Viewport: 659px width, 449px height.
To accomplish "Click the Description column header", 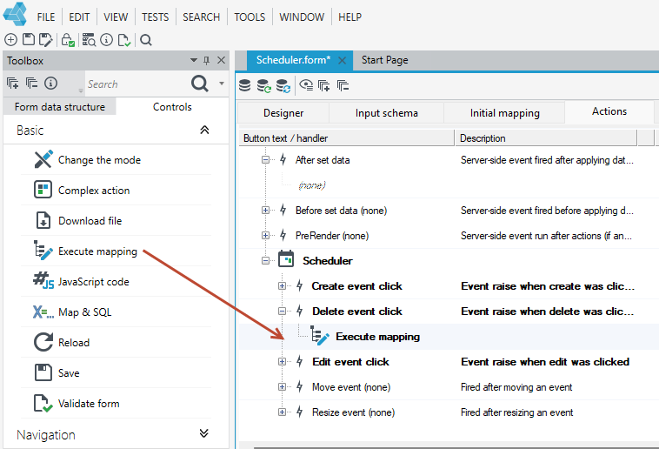I will click(x=545, y=138).
